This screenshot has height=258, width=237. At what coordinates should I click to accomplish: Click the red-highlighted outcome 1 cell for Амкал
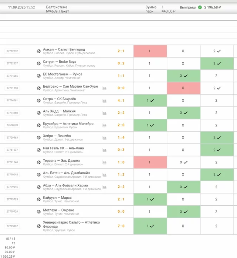coord(150,51)
